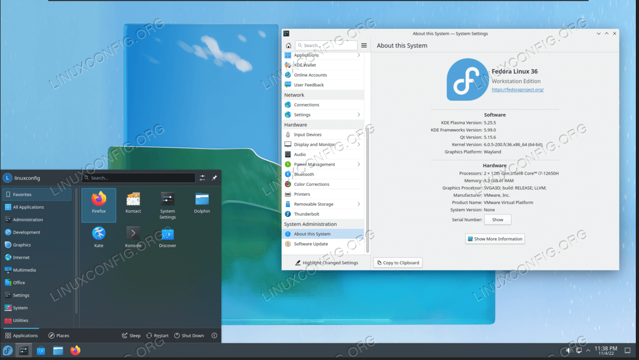This screenshot has height=360, width=639.
Task: Click the Fedora logo in About this System
Action: (x=467, y=79)
